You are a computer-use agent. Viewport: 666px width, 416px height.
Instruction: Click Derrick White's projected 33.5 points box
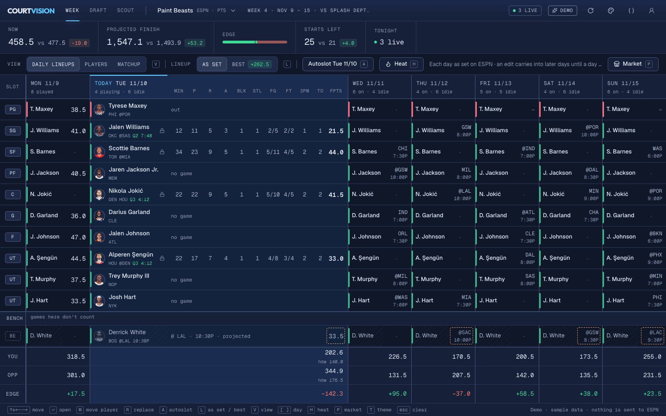click(336, 336)
